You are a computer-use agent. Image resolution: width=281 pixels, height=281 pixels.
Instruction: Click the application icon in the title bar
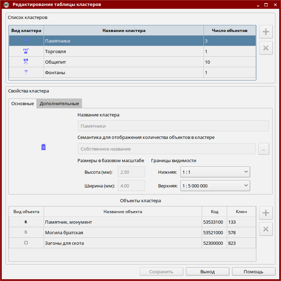6,5
